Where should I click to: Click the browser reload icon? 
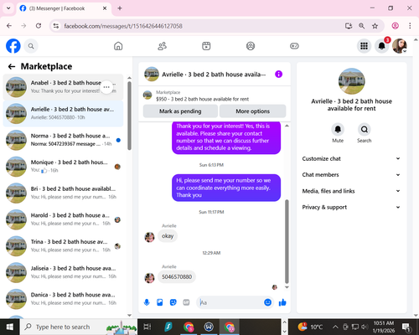coord(39,26)
